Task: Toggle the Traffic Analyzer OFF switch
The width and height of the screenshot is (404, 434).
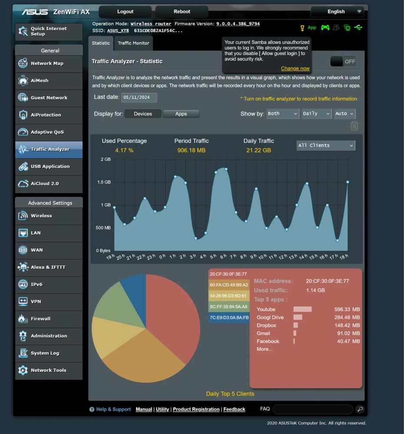Action: [x=343, y=62]
